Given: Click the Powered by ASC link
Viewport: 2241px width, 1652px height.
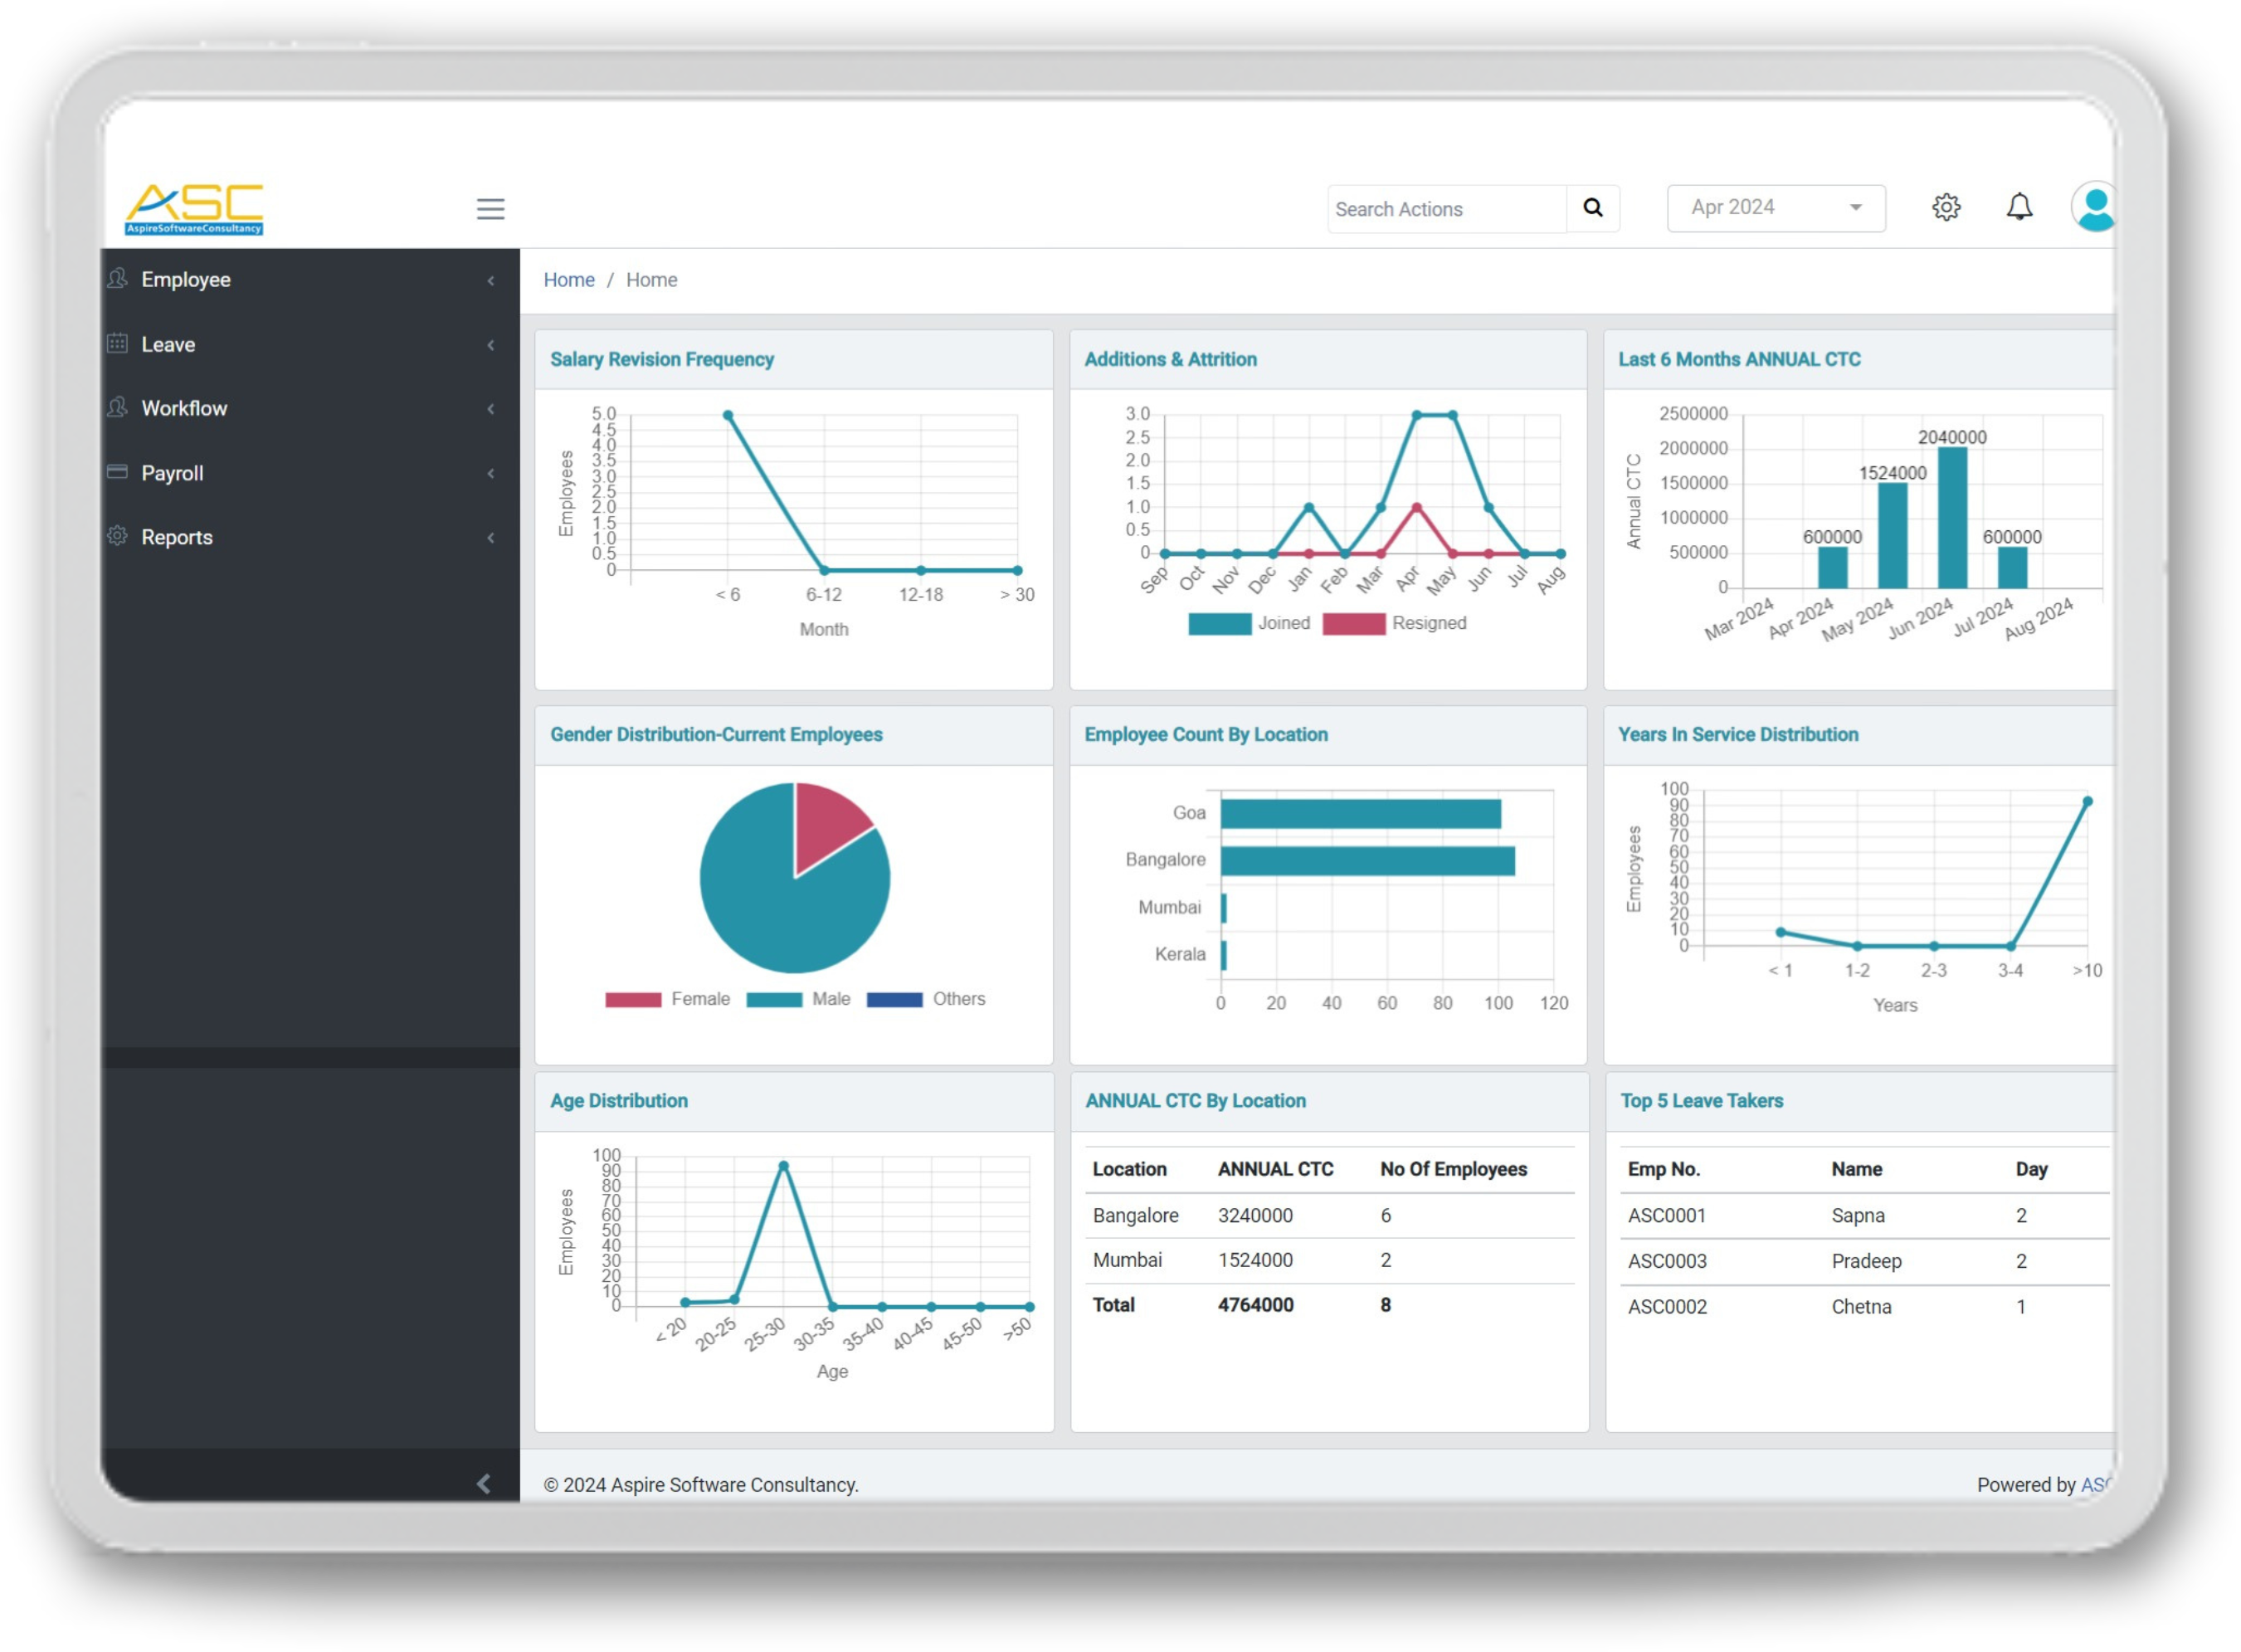Looking at the screenshot, I should pyautogui.click(x=2096, y=1484).
